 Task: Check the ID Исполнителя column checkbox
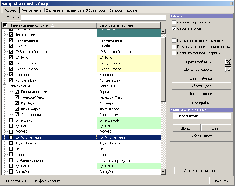pos(11,137)
